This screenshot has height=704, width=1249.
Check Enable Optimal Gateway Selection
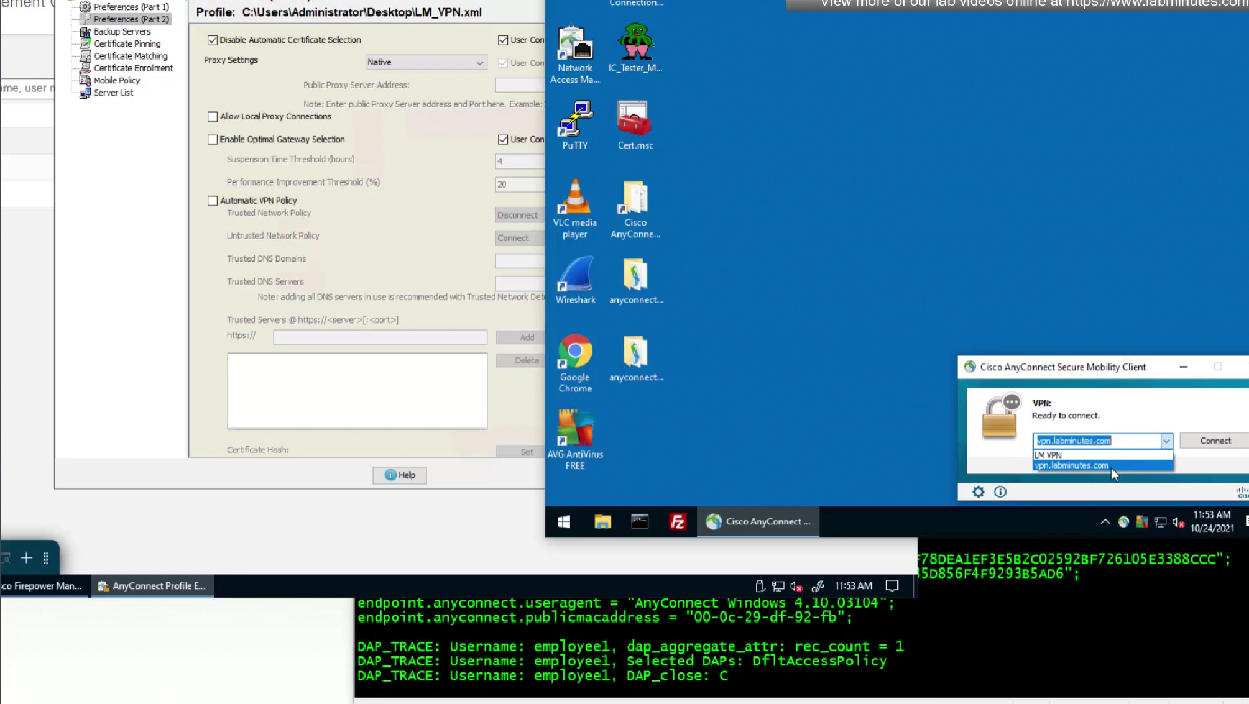213,140
